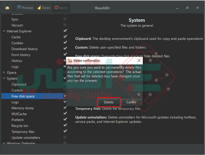The image size is (205, 155).
Task: Select History under Internet Explorer
Action: pyautogui.click(x=17, y=61)
